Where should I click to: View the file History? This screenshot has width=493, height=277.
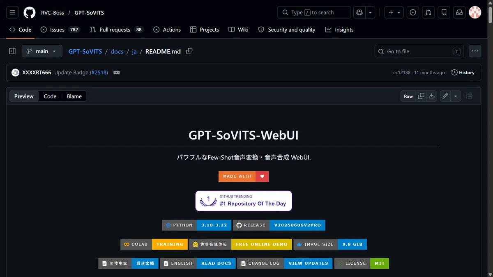point(463,73)
